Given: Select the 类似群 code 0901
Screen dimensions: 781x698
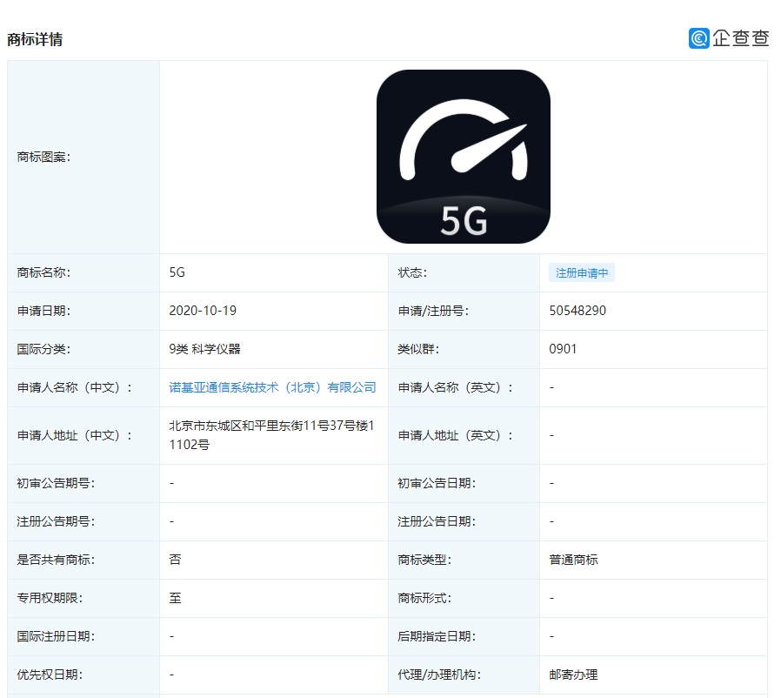Looking at the screenshot, I should pos(561,348).
